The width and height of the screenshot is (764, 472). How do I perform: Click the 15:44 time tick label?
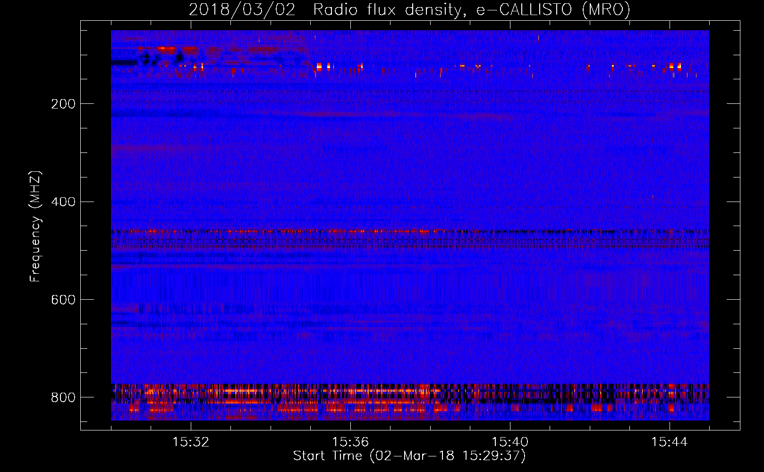(670, 442)
